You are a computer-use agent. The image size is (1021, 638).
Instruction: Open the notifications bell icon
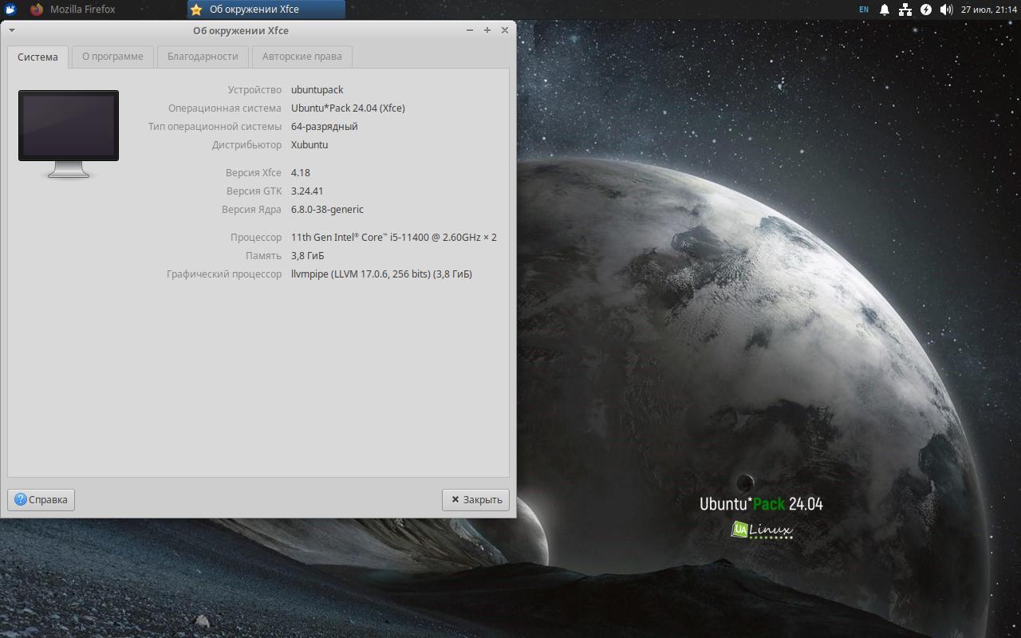tap(885, 10)
